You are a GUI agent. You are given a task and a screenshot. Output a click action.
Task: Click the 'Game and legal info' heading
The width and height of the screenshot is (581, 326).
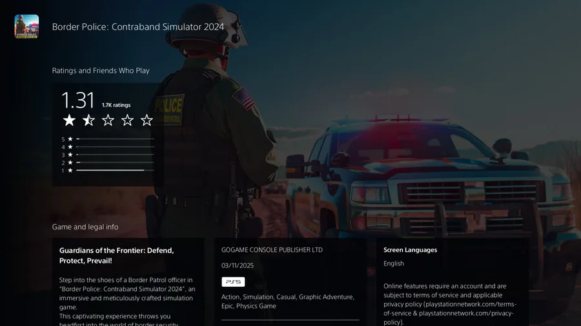(x=85, y=227)
